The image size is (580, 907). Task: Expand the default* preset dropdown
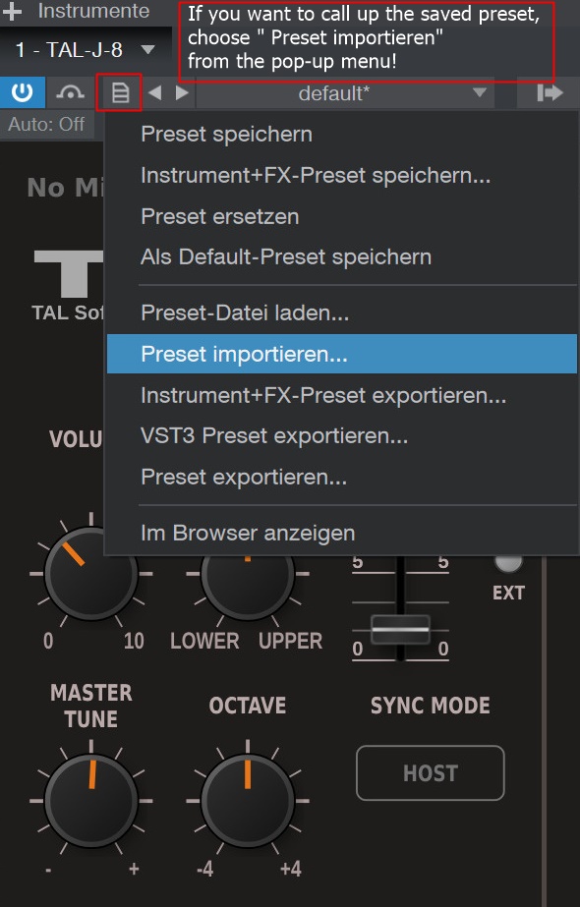coord(346,92)
